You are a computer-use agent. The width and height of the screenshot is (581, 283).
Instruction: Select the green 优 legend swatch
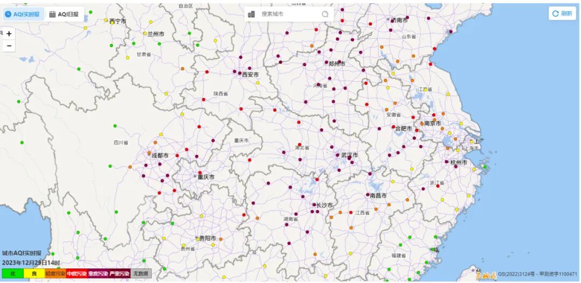pyautogui.click(x=12, y=274)
